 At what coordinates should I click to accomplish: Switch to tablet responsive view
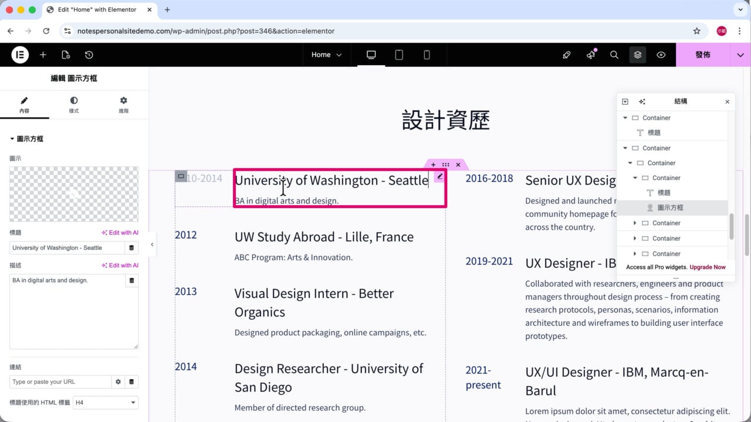[399, 55]
